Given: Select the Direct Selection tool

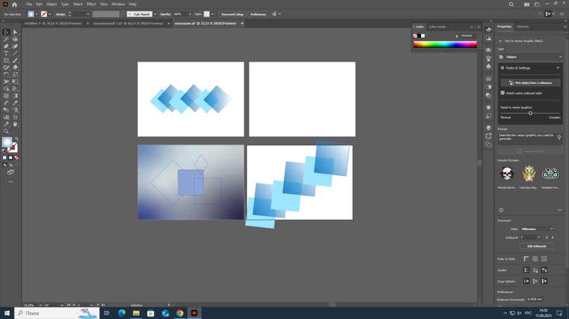Looking at the screenshot, I should (15, 32).
